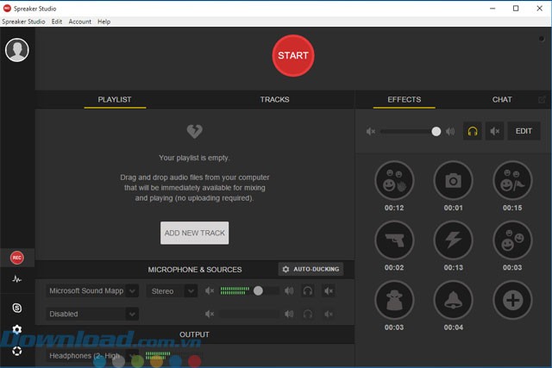Play the bell effect 00:04

tap(453, 300)
